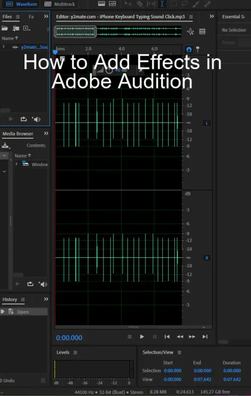Toggle the right channel R button

[207, 258]
